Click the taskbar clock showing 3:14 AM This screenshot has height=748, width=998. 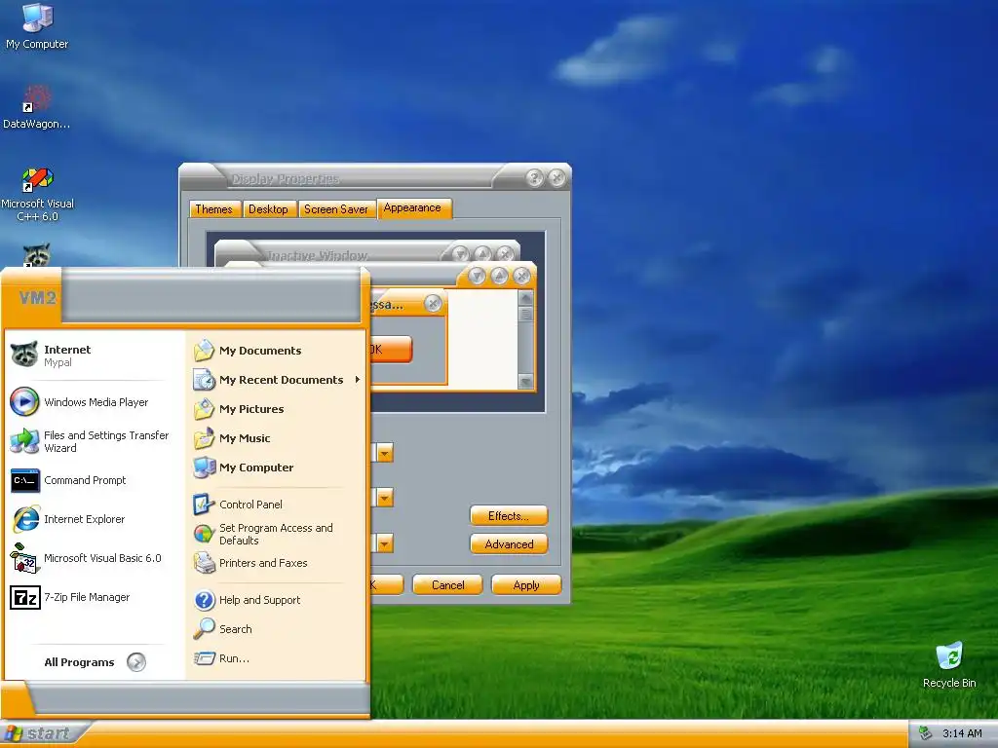coord(962,733)
